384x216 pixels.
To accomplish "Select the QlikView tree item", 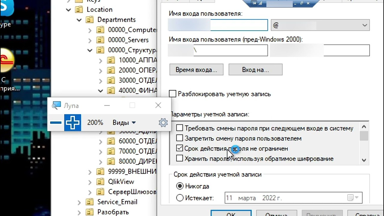I will [121, 181].
